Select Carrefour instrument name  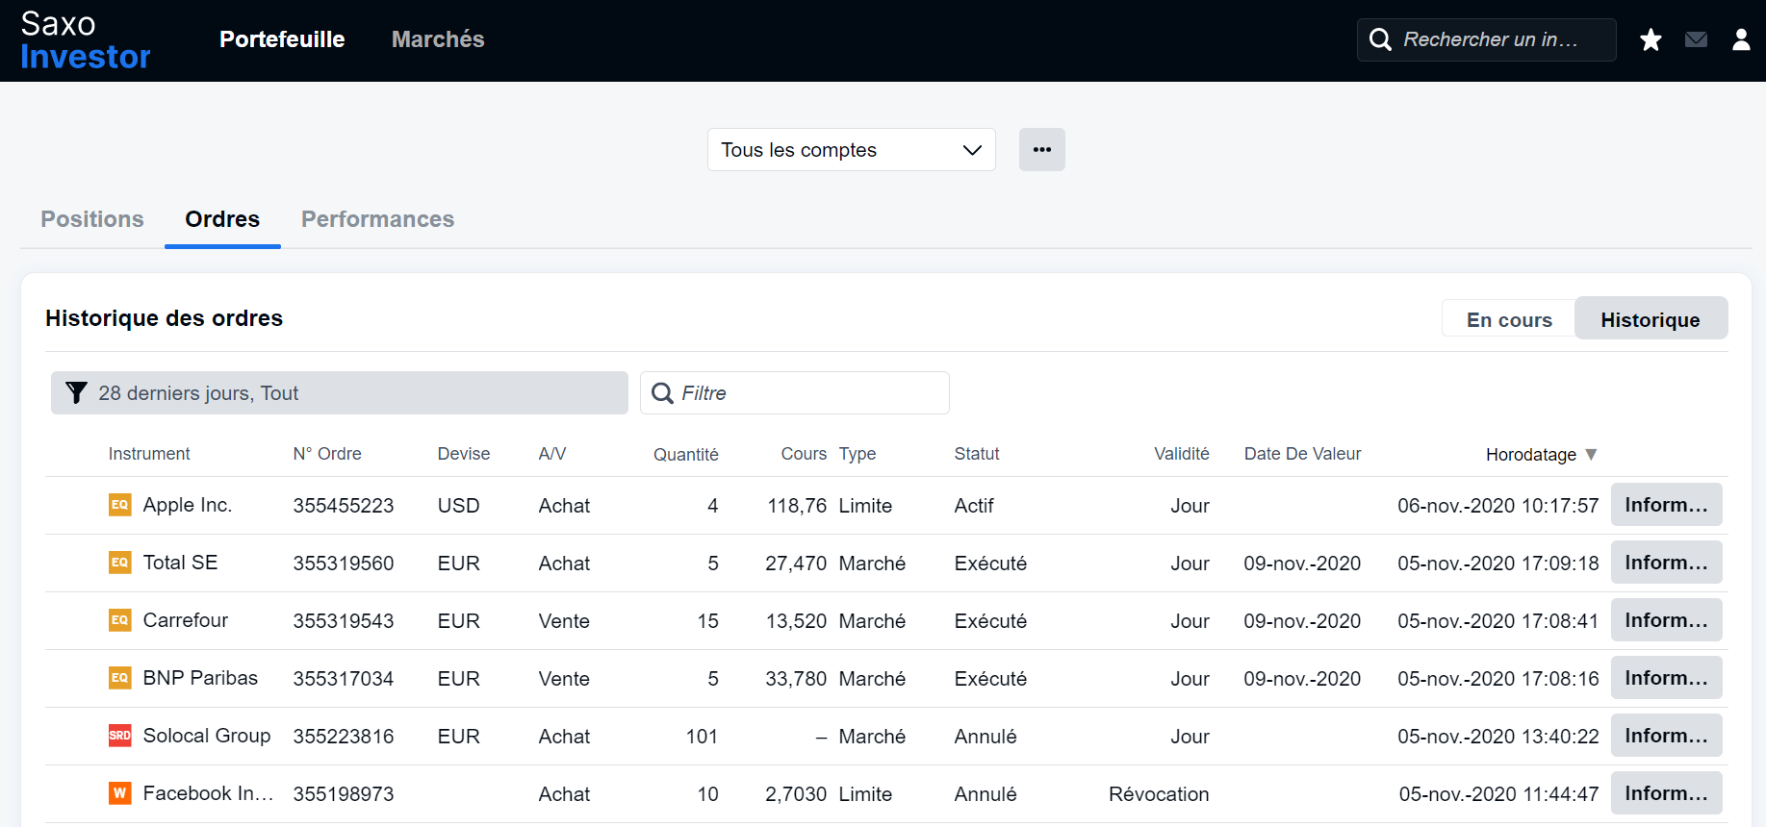[186, 620]
